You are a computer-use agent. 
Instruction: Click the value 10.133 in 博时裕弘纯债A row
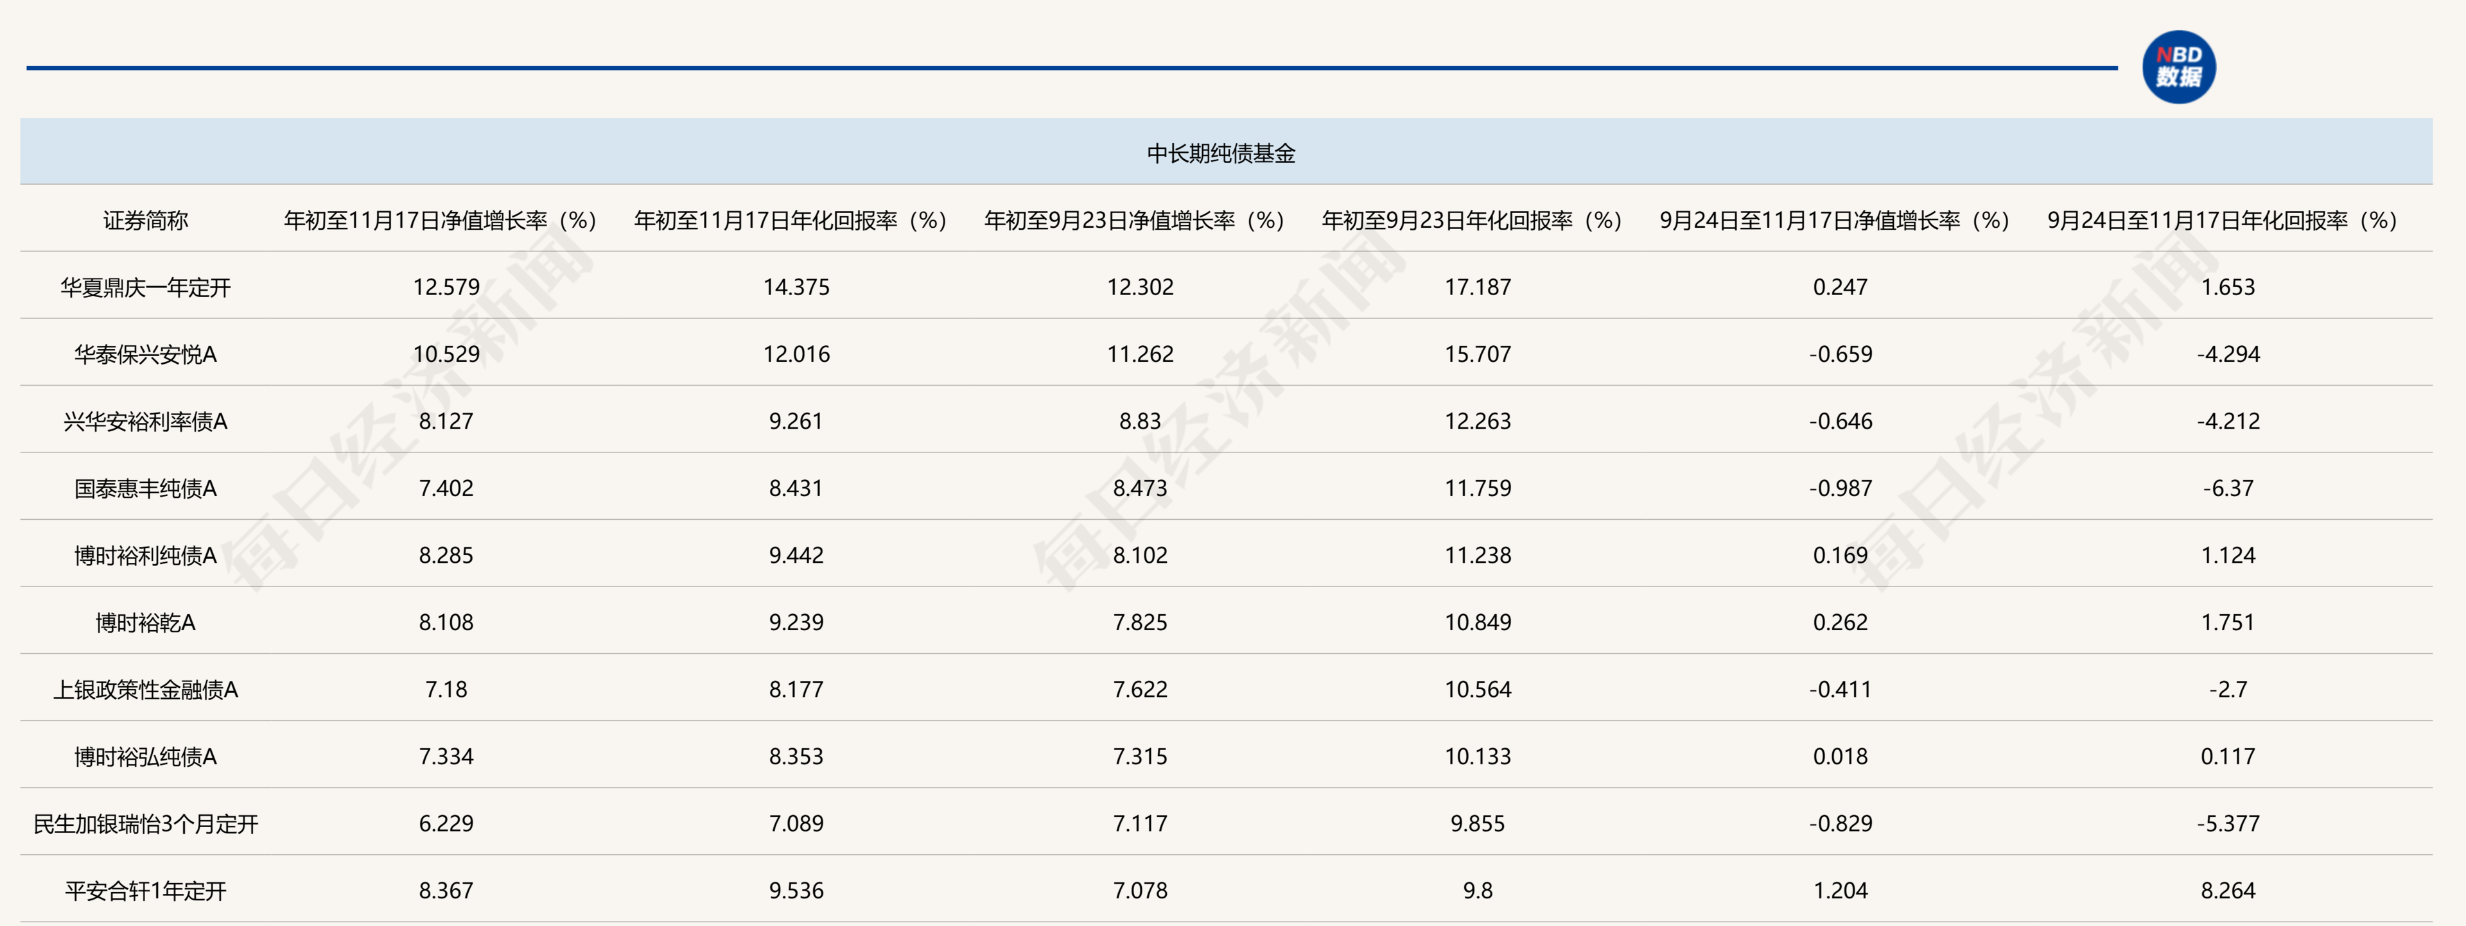[x=1478, y=756]
